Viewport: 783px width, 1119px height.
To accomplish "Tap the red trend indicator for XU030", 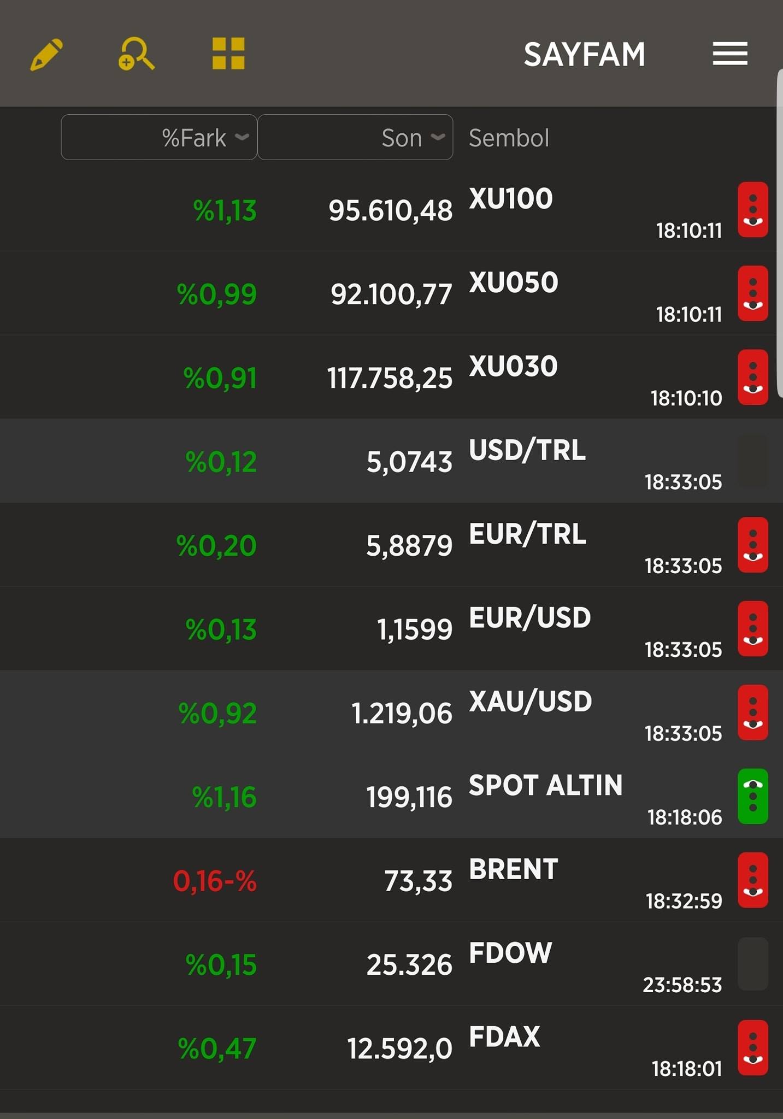I will coord(753,378).
